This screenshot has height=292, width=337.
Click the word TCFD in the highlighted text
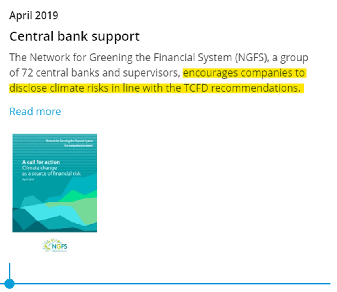click(x=196, y=88)
